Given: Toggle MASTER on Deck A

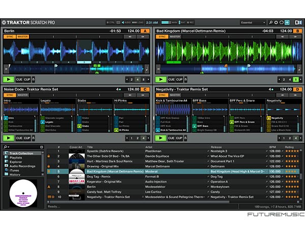Looking at the screenshot, I should tap(22, 37).
